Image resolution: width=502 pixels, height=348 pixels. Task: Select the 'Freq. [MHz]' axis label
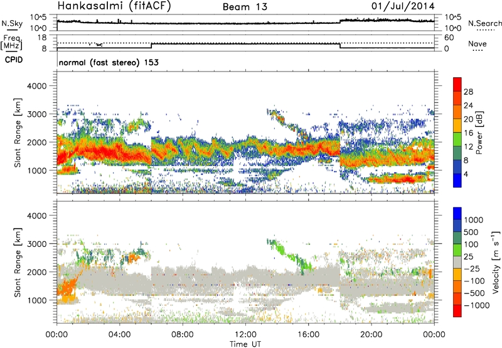tap(12, 43)
